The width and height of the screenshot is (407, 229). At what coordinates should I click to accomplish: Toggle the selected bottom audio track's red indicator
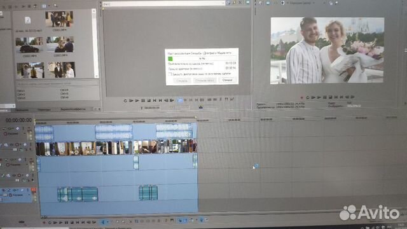tap(34, 190)
